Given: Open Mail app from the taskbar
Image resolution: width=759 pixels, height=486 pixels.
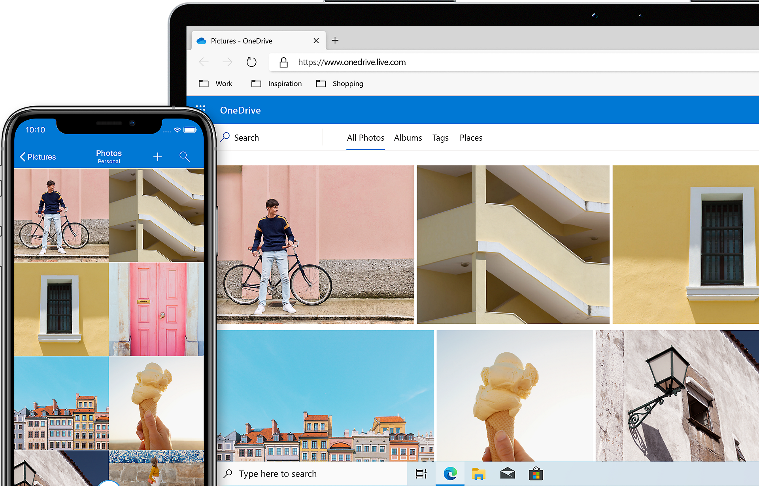Looking at the screenshot, I should 507,473.
